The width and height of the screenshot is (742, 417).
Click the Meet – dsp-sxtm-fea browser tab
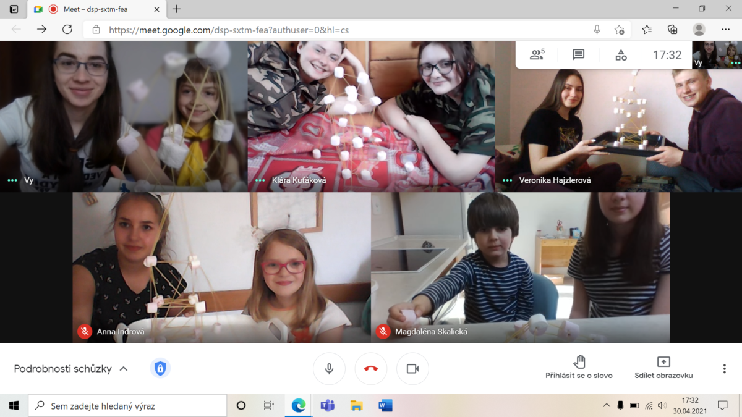point(97,9)
